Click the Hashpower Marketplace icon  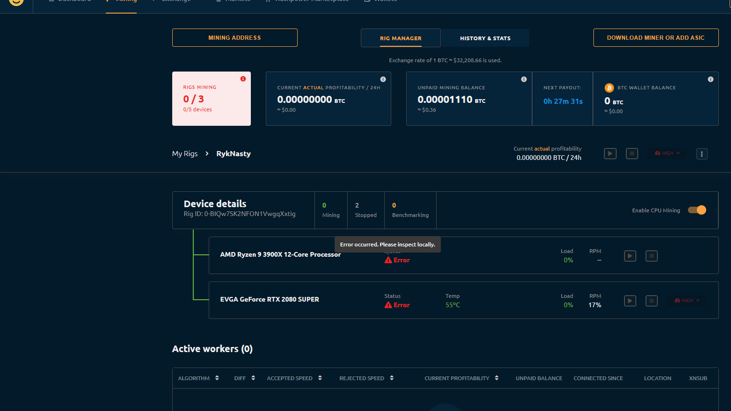(267, 1)
